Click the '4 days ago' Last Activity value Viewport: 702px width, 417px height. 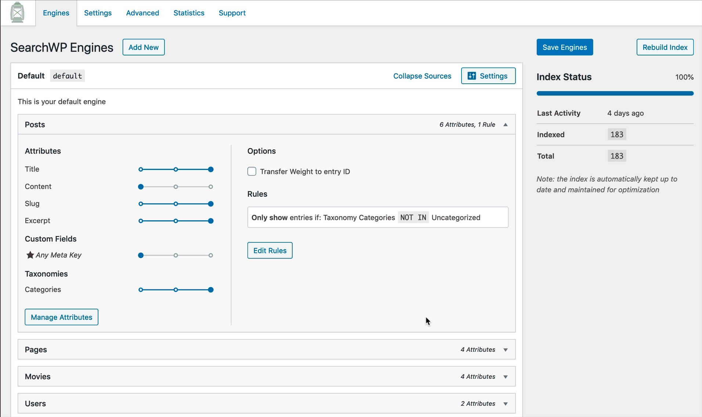point(625,113)
